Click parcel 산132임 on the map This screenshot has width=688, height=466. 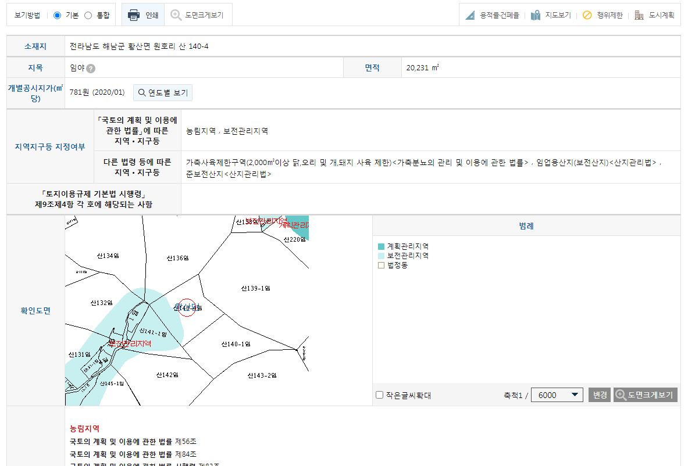101,303
